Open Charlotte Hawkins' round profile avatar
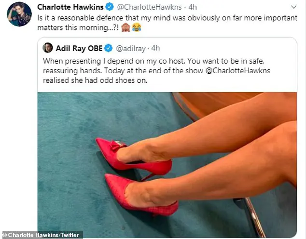The width and height of the screenshot is (306, 239). click(19, 14)
